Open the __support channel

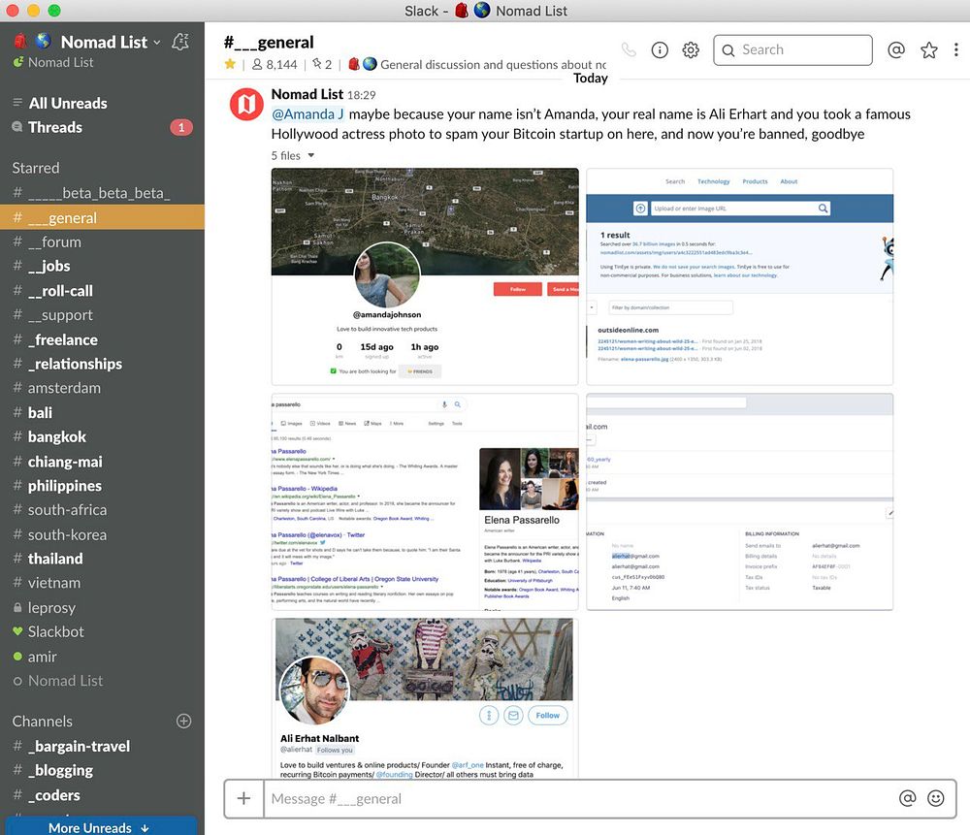click(x=102, y=315)
